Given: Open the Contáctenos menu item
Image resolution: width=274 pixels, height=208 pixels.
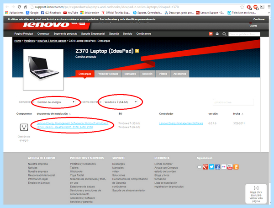Looking at the screenshot, I should tap(144, 33).
